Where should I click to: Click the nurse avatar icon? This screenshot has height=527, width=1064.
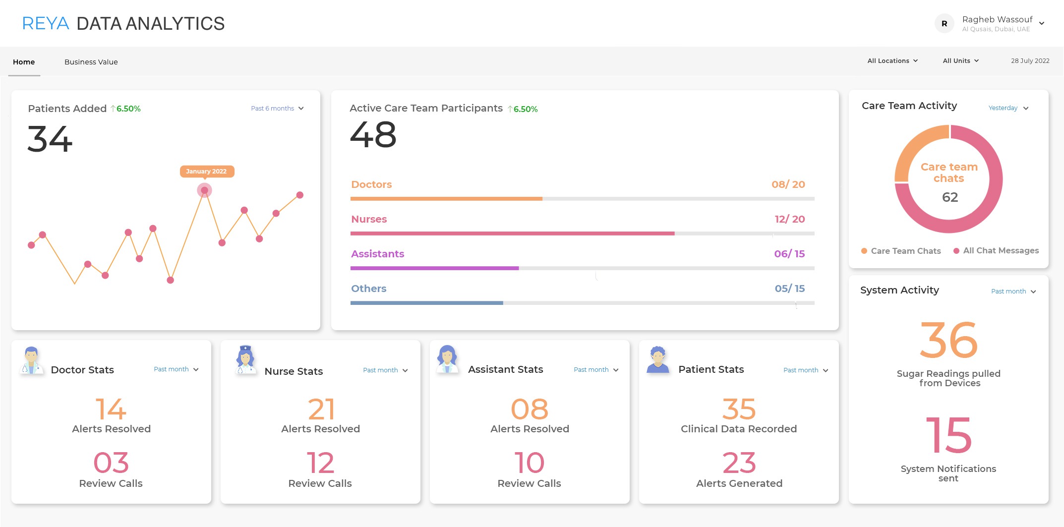(x=245, y=360)
